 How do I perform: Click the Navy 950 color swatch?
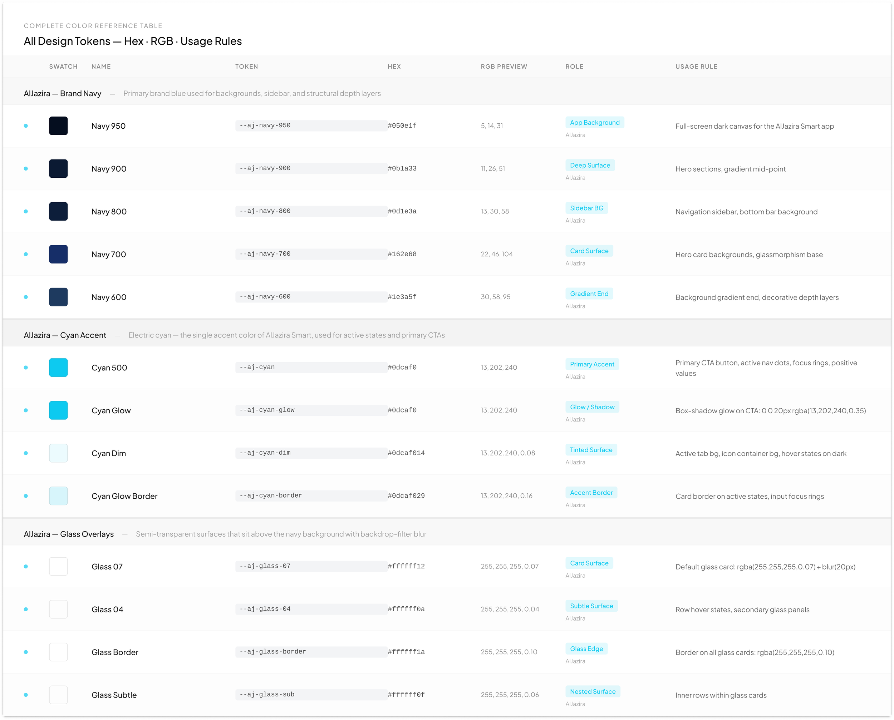pyautogui.click(x=59, y=126)
